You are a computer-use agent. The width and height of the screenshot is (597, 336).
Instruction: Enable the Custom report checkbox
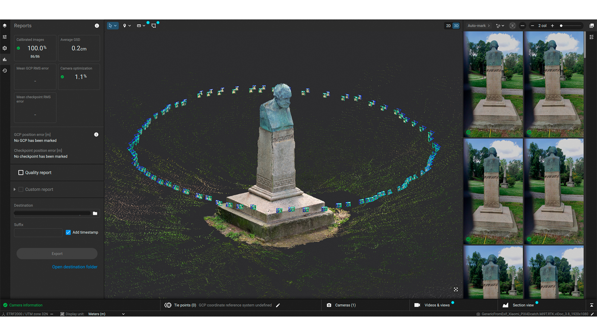(21, 189)
